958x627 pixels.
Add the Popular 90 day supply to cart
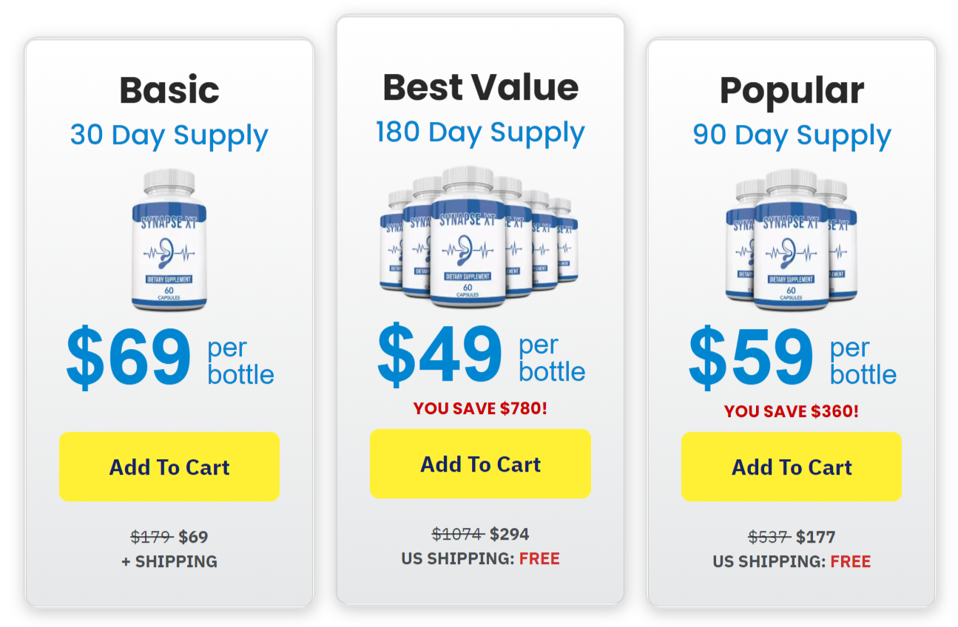792,467
